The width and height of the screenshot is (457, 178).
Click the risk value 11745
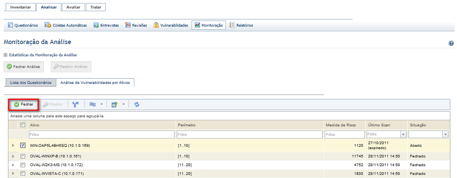coord(358,156)
